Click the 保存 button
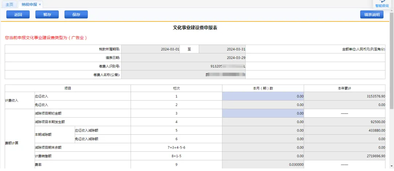This screenshot has height=171, width=394. click(76, 15)
